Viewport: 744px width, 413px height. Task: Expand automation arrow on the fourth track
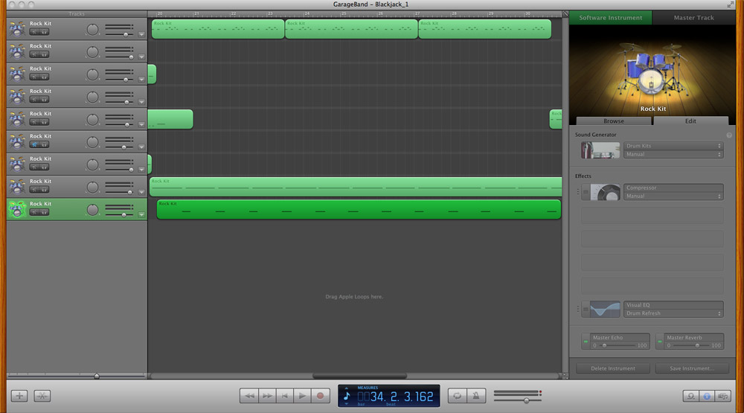141,102
